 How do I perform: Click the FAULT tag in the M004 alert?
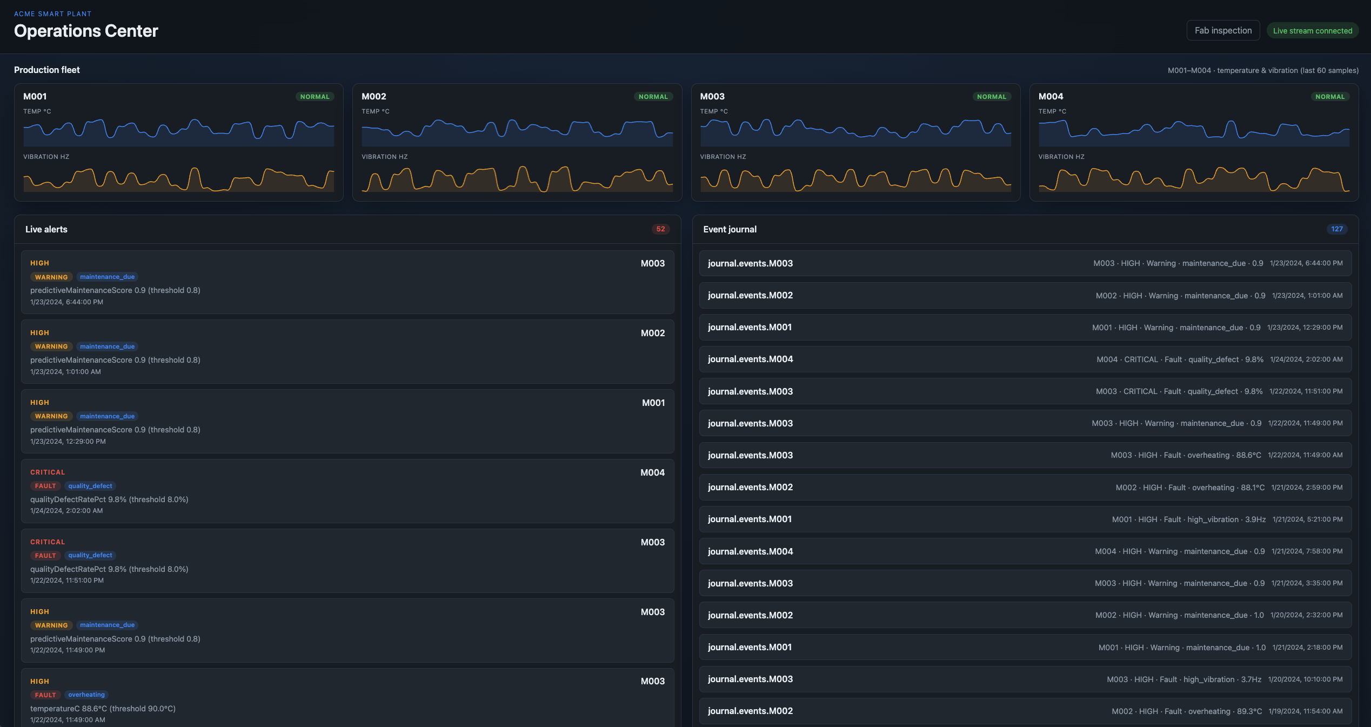click(45, 486)
